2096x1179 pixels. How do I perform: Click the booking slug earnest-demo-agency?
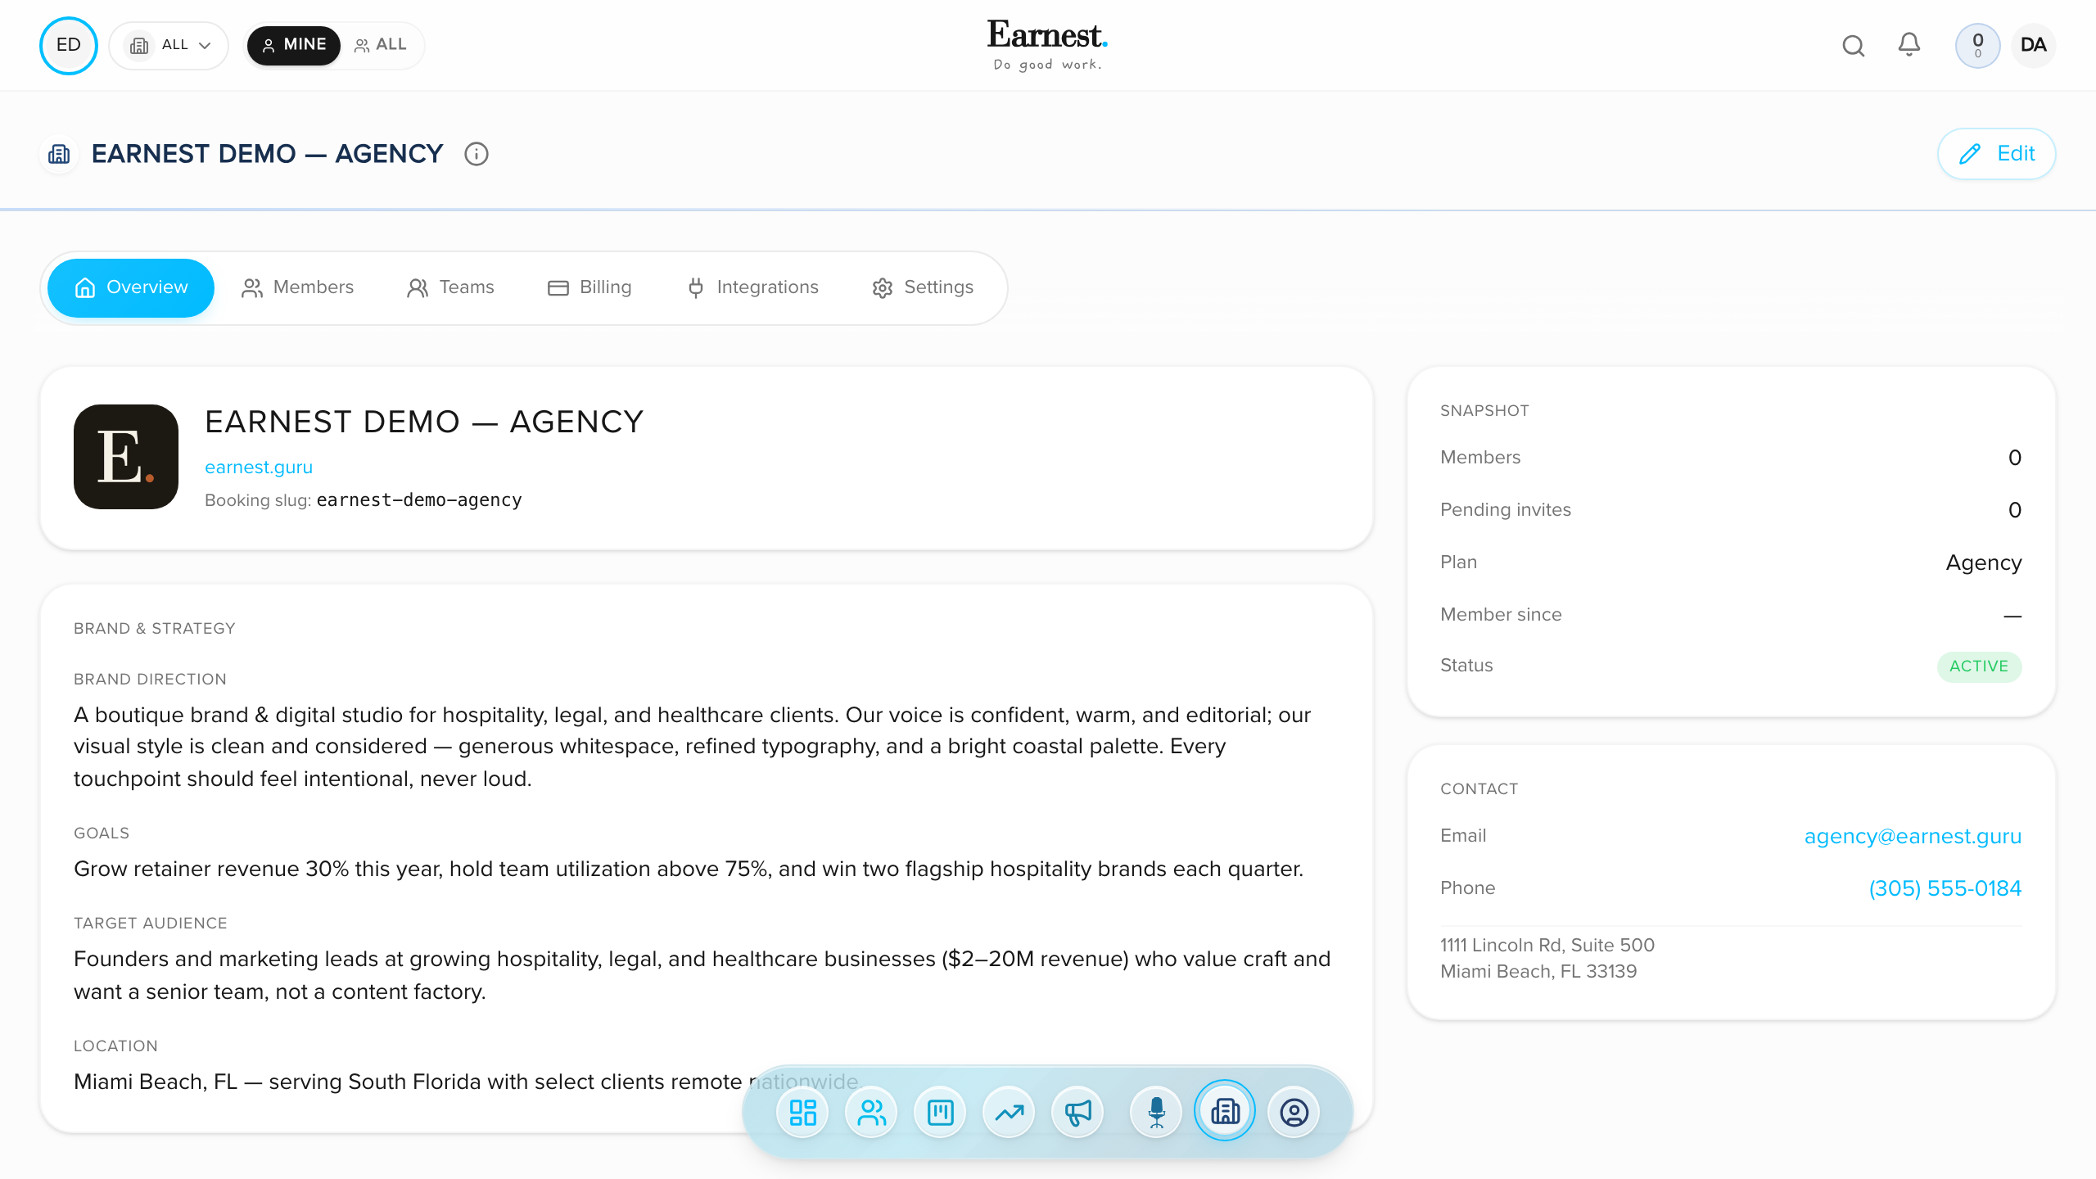(x=419, y=500)
